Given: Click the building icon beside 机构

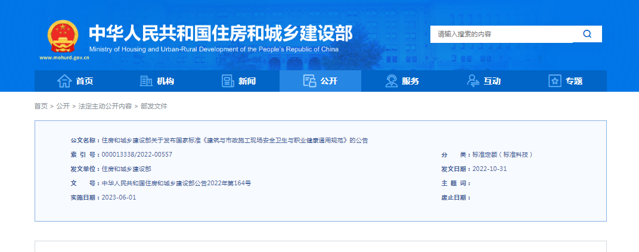Looking at the screenshot, I should [146, 81].
